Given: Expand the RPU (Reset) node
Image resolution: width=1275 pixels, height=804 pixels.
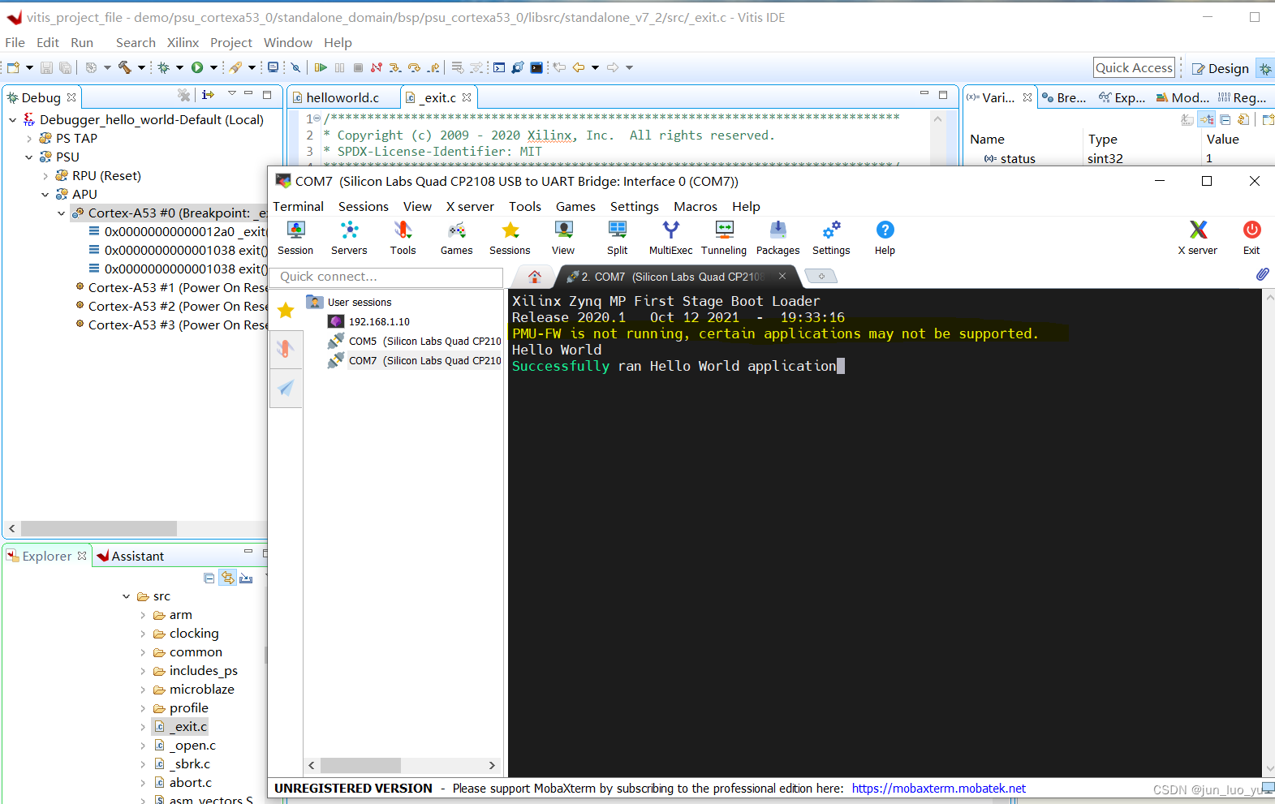Looking at the screenshot, I should coord(45,176).
